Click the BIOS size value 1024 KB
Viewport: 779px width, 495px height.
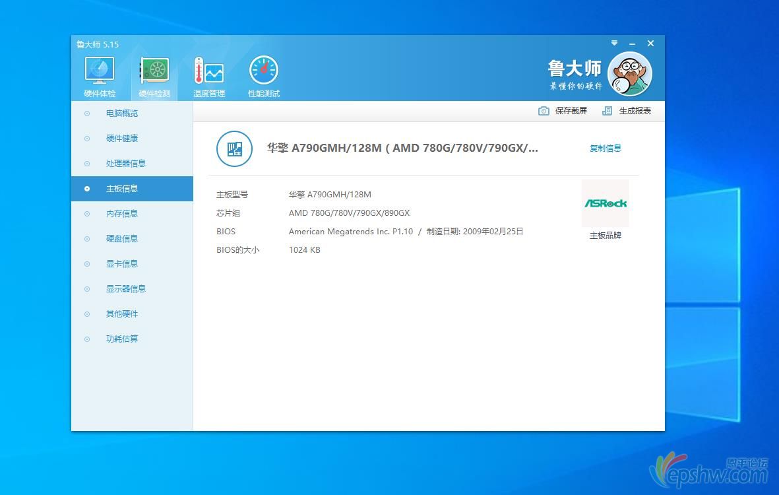click(305, 249)
